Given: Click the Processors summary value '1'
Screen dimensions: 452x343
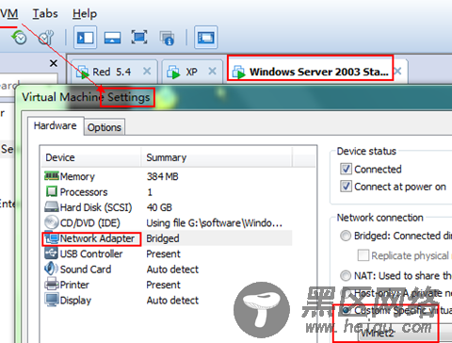Looking at the screenshot, I should coord(150,192).
